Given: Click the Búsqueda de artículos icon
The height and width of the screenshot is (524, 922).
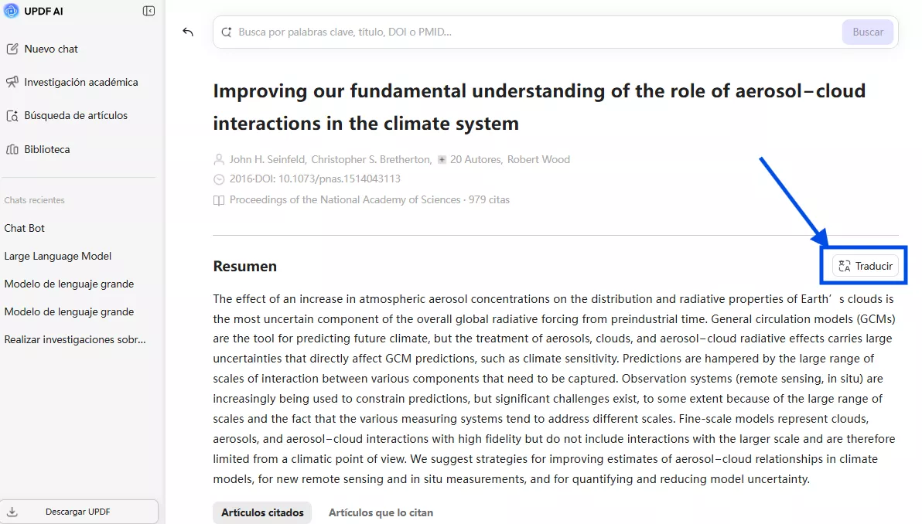Looking at the screenshot, I should tap(12, 116).
